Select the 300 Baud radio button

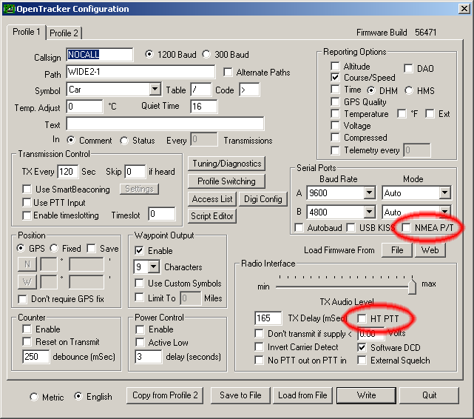(206, 55)
